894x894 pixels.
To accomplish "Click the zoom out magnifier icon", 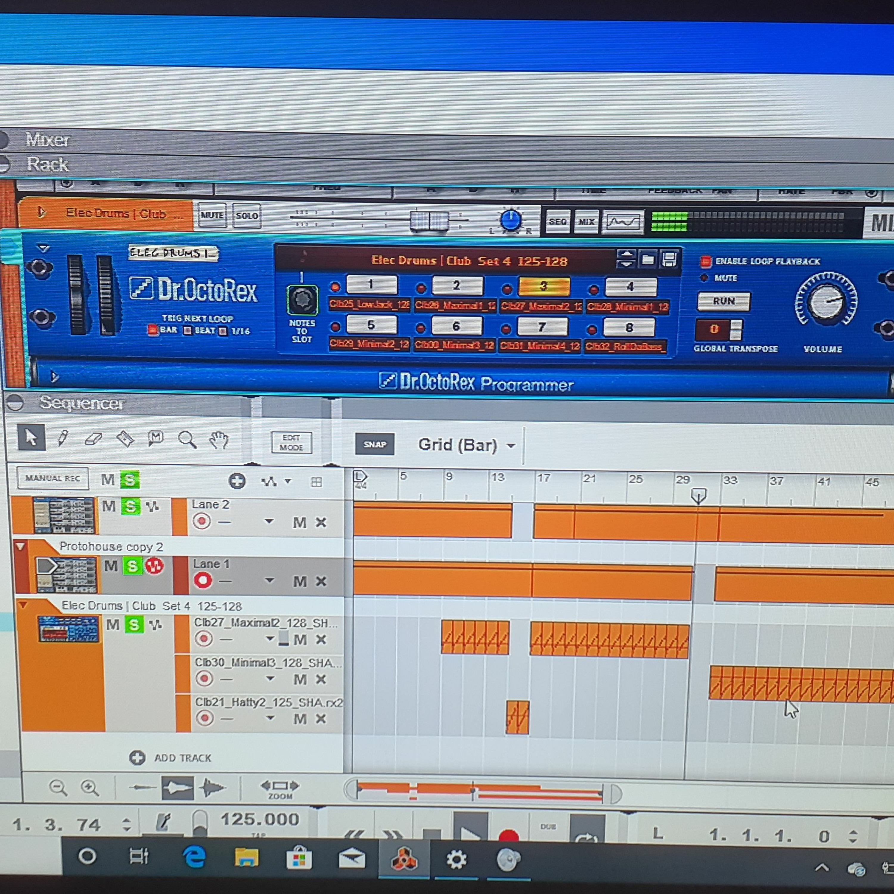I will [58, 788].
